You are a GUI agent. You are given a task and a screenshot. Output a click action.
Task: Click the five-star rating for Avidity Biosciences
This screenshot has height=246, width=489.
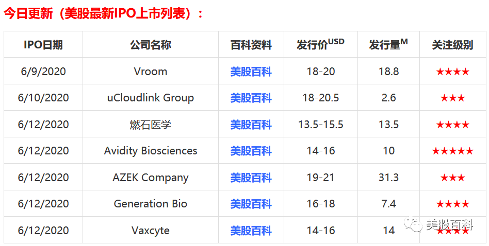tap(452, 151)
